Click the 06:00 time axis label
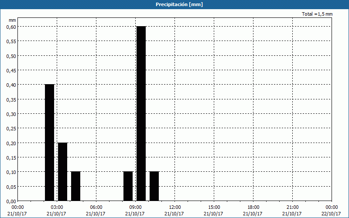Screen dimensions: 349x218 tap(96, 208)
